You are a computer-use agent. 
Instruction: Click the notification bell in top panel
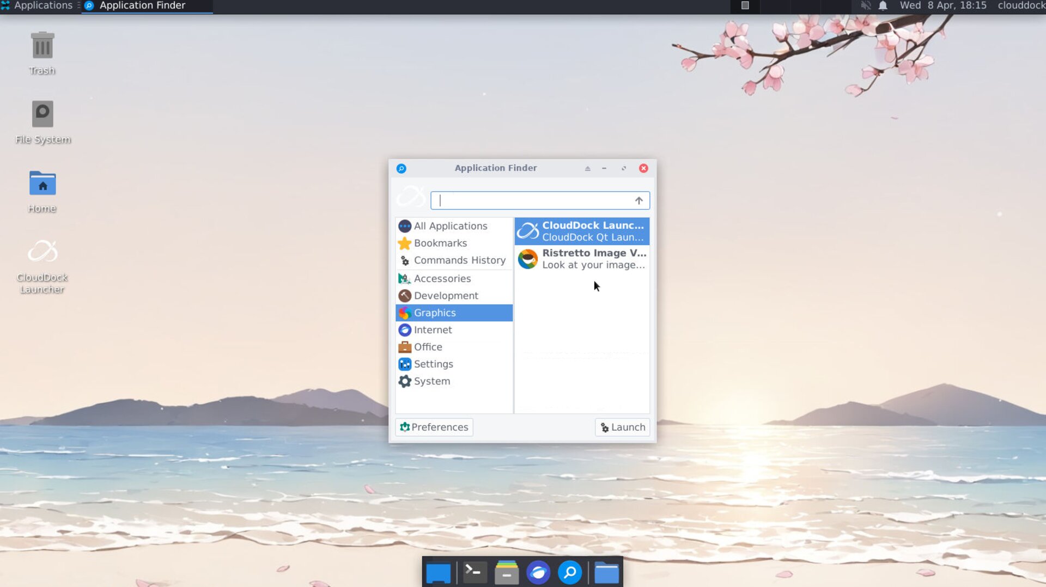click(x=883, y=5)
